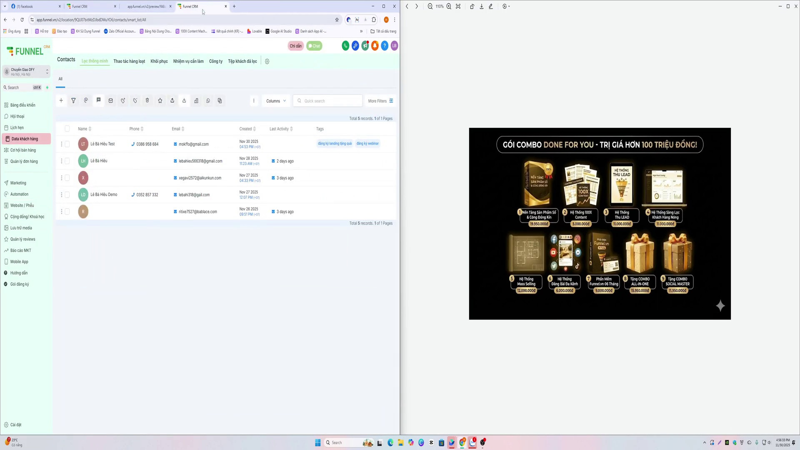The width and height of the screenshot is (800, 450).
Task: Click the add contact plus icon
Action: coord(61,100)
